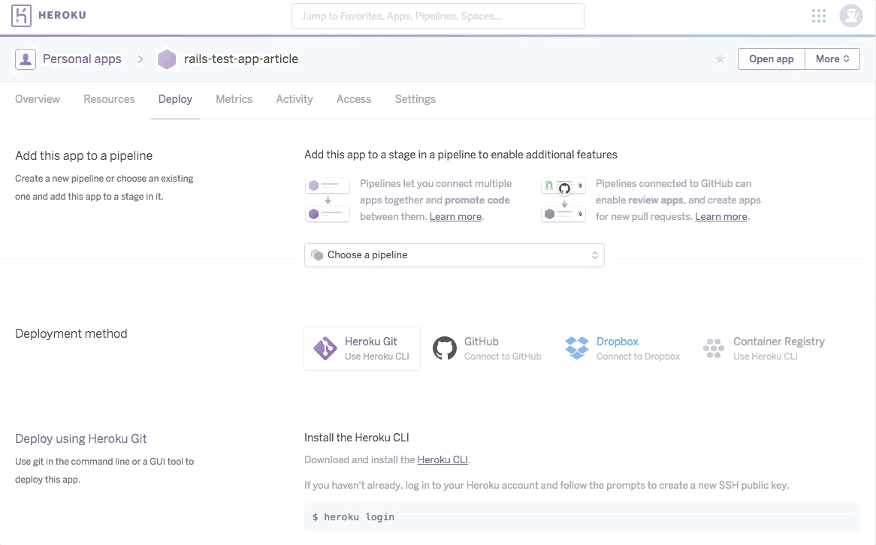Click the GitHub octocat icon
Image resolution: width=876 pixels, height=545 pixels.
[x=445, y=348]
